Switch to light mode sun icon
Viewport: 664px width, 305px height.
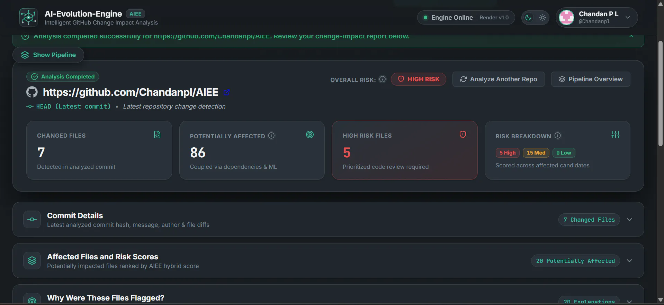(x=542, y=18)
